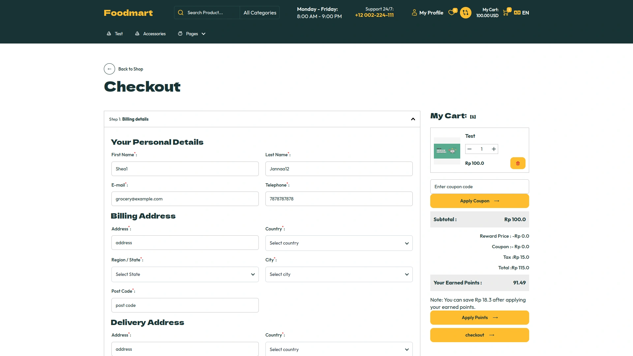633x356 pixels.
Task: Click the compare arrows circle icon
Action: (466, 13)
